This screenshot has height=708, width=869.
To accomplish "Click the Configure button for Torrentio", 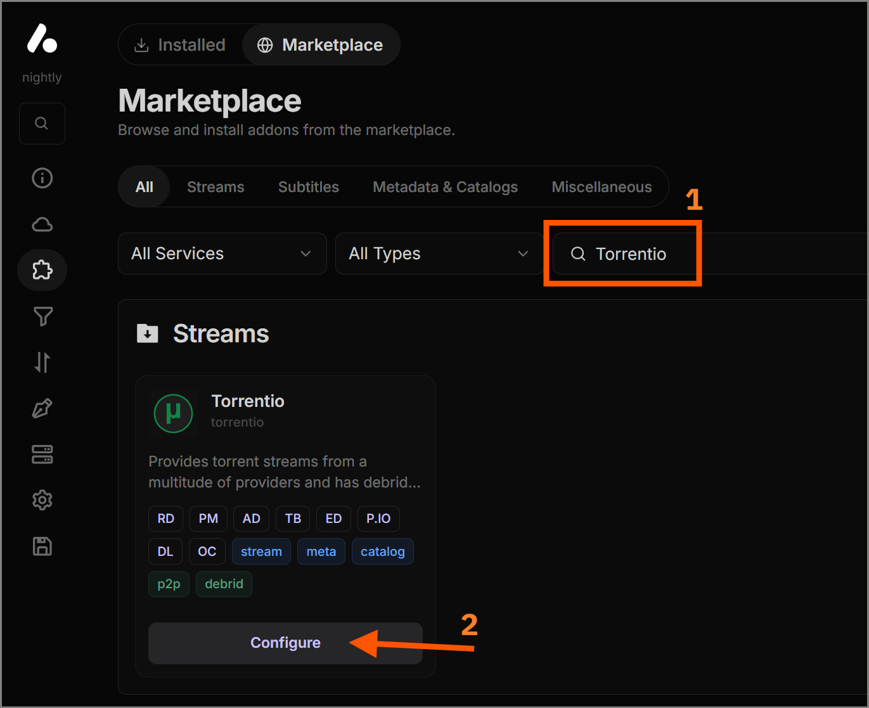I will (x=285, y=643).
